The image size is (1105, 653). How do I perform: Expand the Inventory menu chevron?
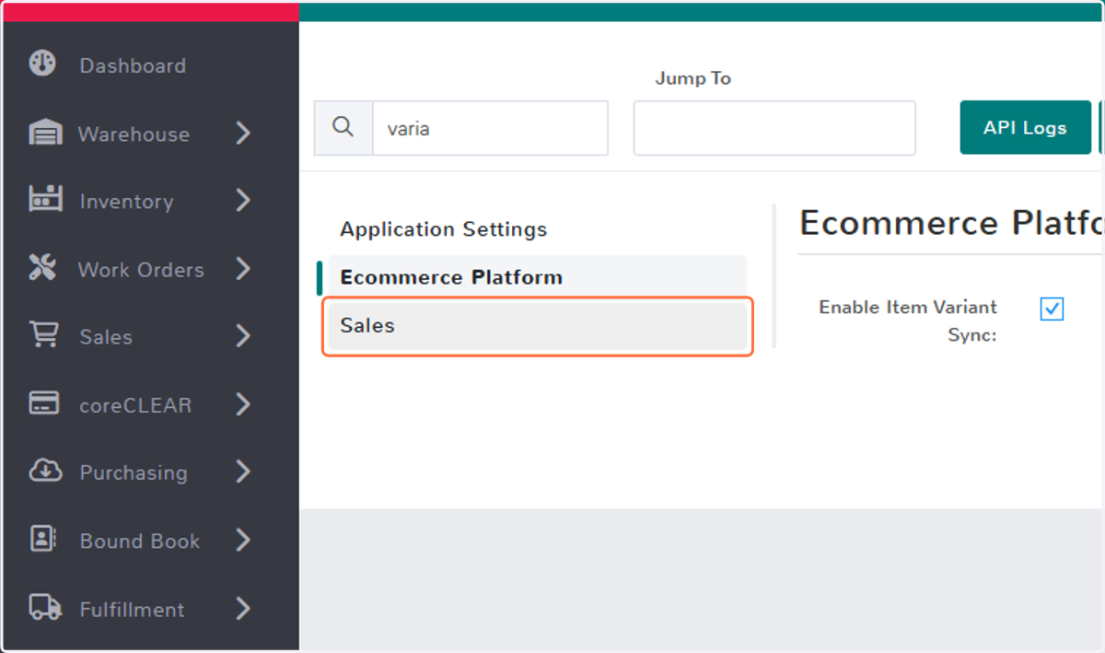[x=243, y=200]
